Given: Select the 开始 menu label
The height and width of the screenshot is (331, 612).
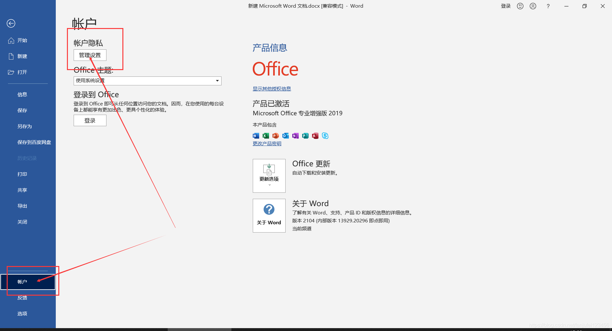Looking at the screenshot, I should click(22, 40).
